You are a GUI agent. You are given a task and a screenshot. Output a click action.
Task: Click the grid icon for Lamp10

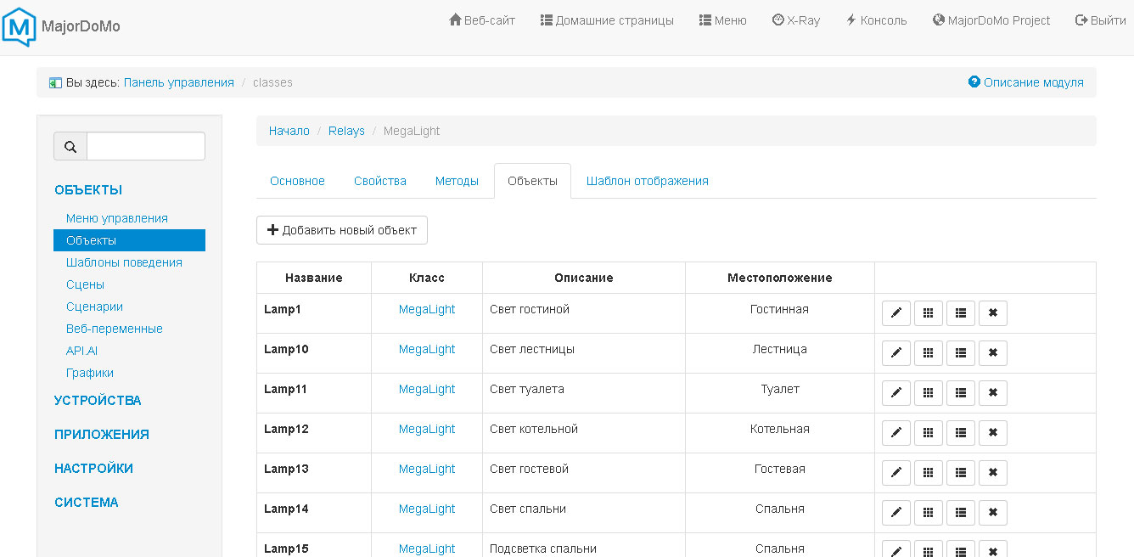coord(928,353)
